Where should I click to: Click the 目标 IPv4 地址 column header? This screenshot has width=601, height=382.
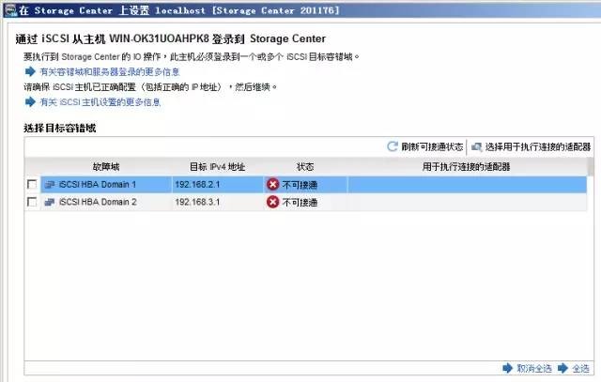click(x=217, y=167)
